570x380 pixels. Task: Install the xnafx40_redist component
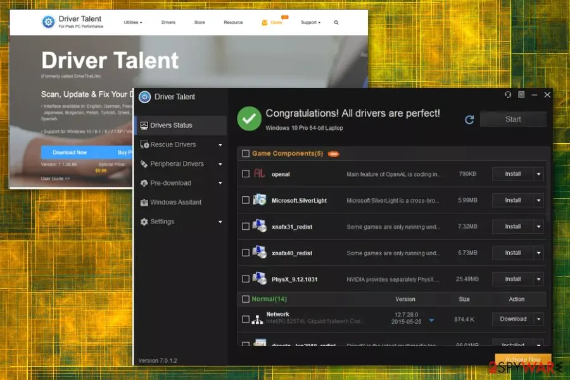pos(513,253)
